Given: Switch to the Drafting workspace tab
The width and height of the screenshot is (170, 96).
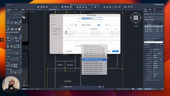Looking at the screenshot, I should pyautogui.click(x=9, y=10).
